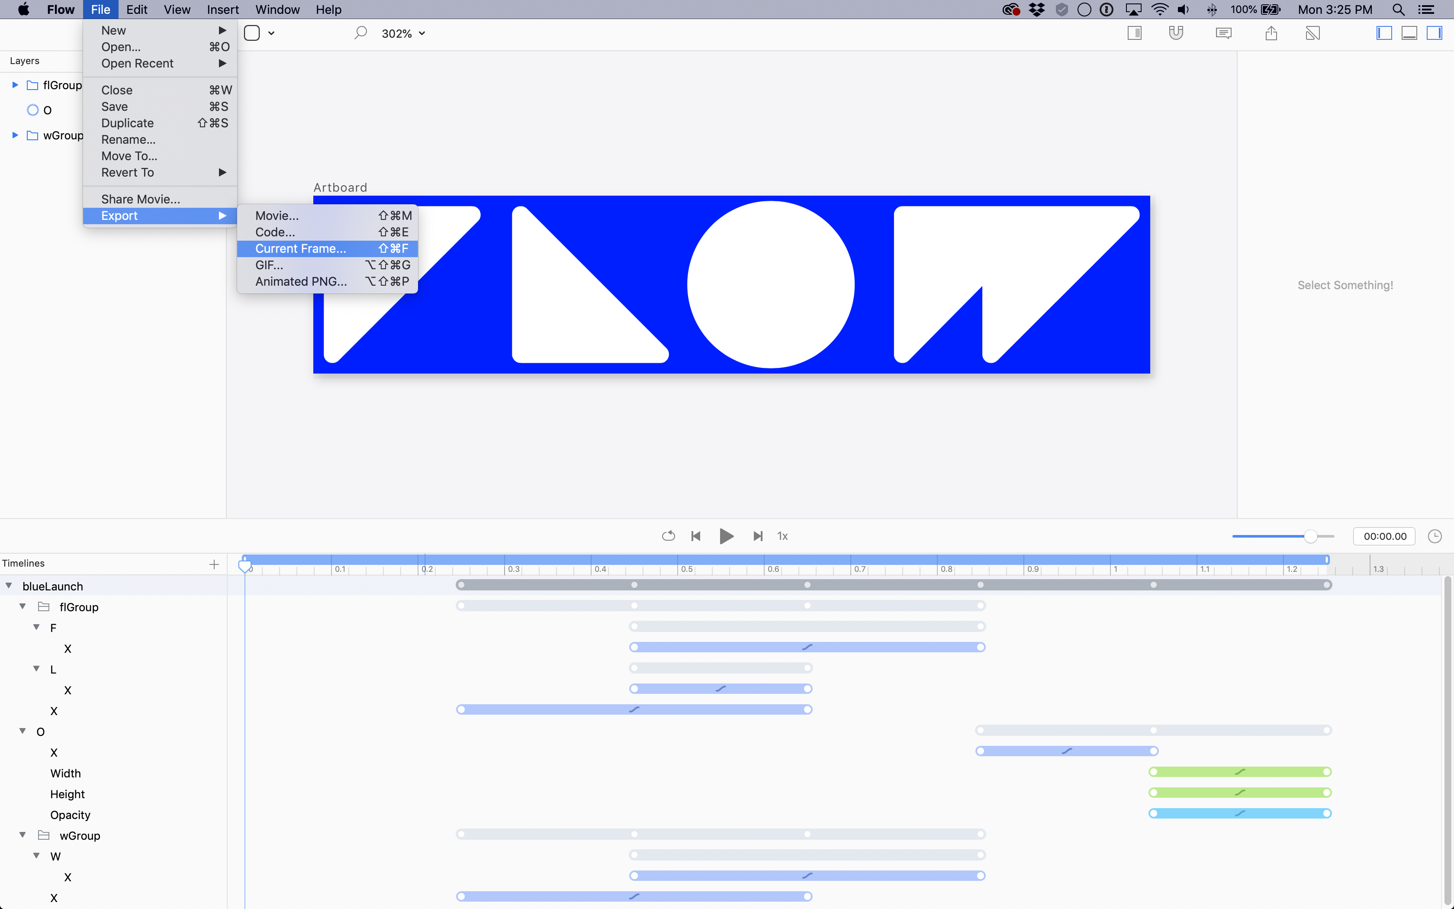Collapse the blueLaunch timeline group
The width and height of the screenshot is (1454, 909).
click(x=8, y=585)
